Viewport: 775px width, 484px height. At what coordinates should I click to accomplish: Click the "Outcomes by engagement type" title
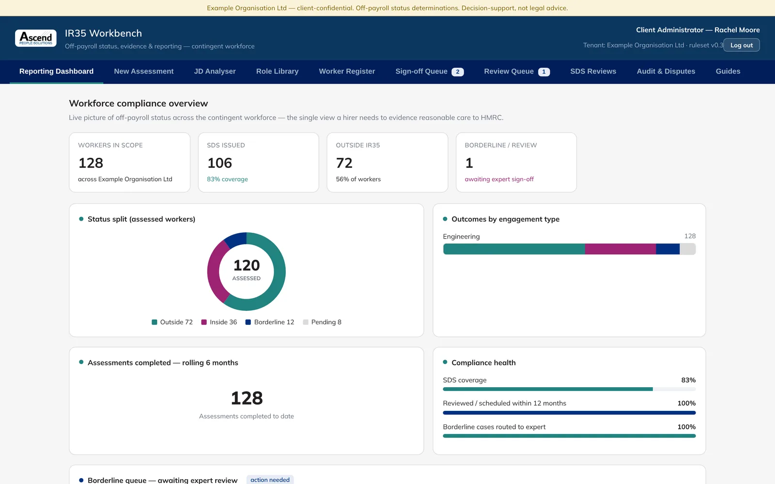[x=505, y=219]
